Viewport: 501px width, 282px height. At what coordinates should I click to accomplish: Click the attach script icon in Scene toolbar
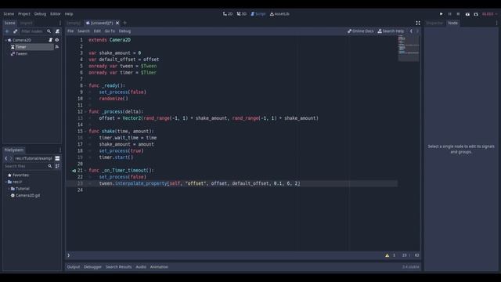57,31
